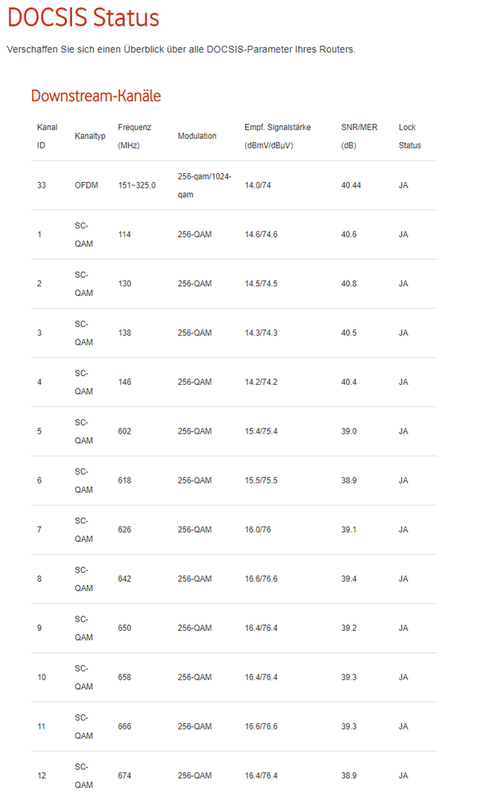The image size is (483, 800).
Task: Click the Lock Status column header
Action: pos(409,136)
